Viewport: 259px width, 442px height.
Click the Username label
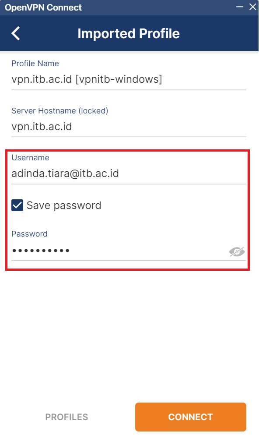click(30, 158)
